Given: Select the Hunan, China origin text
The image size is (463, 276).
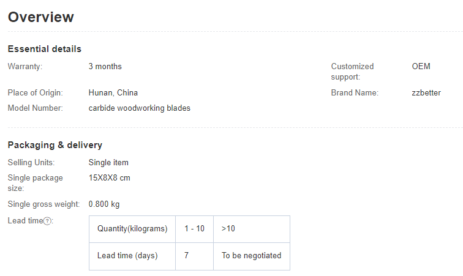Looking at the screenshot, I should 113,93.
